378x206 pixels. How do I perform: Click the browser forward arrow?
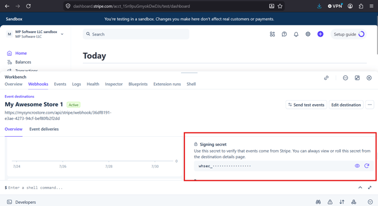tap(17, 6)
